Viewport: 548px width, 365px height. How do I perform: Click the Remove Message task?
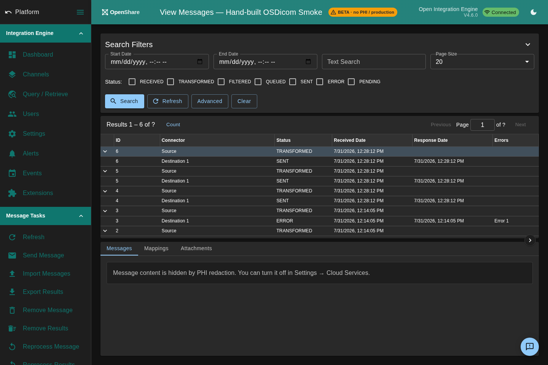pyautogui.click(x=45, y=310)
